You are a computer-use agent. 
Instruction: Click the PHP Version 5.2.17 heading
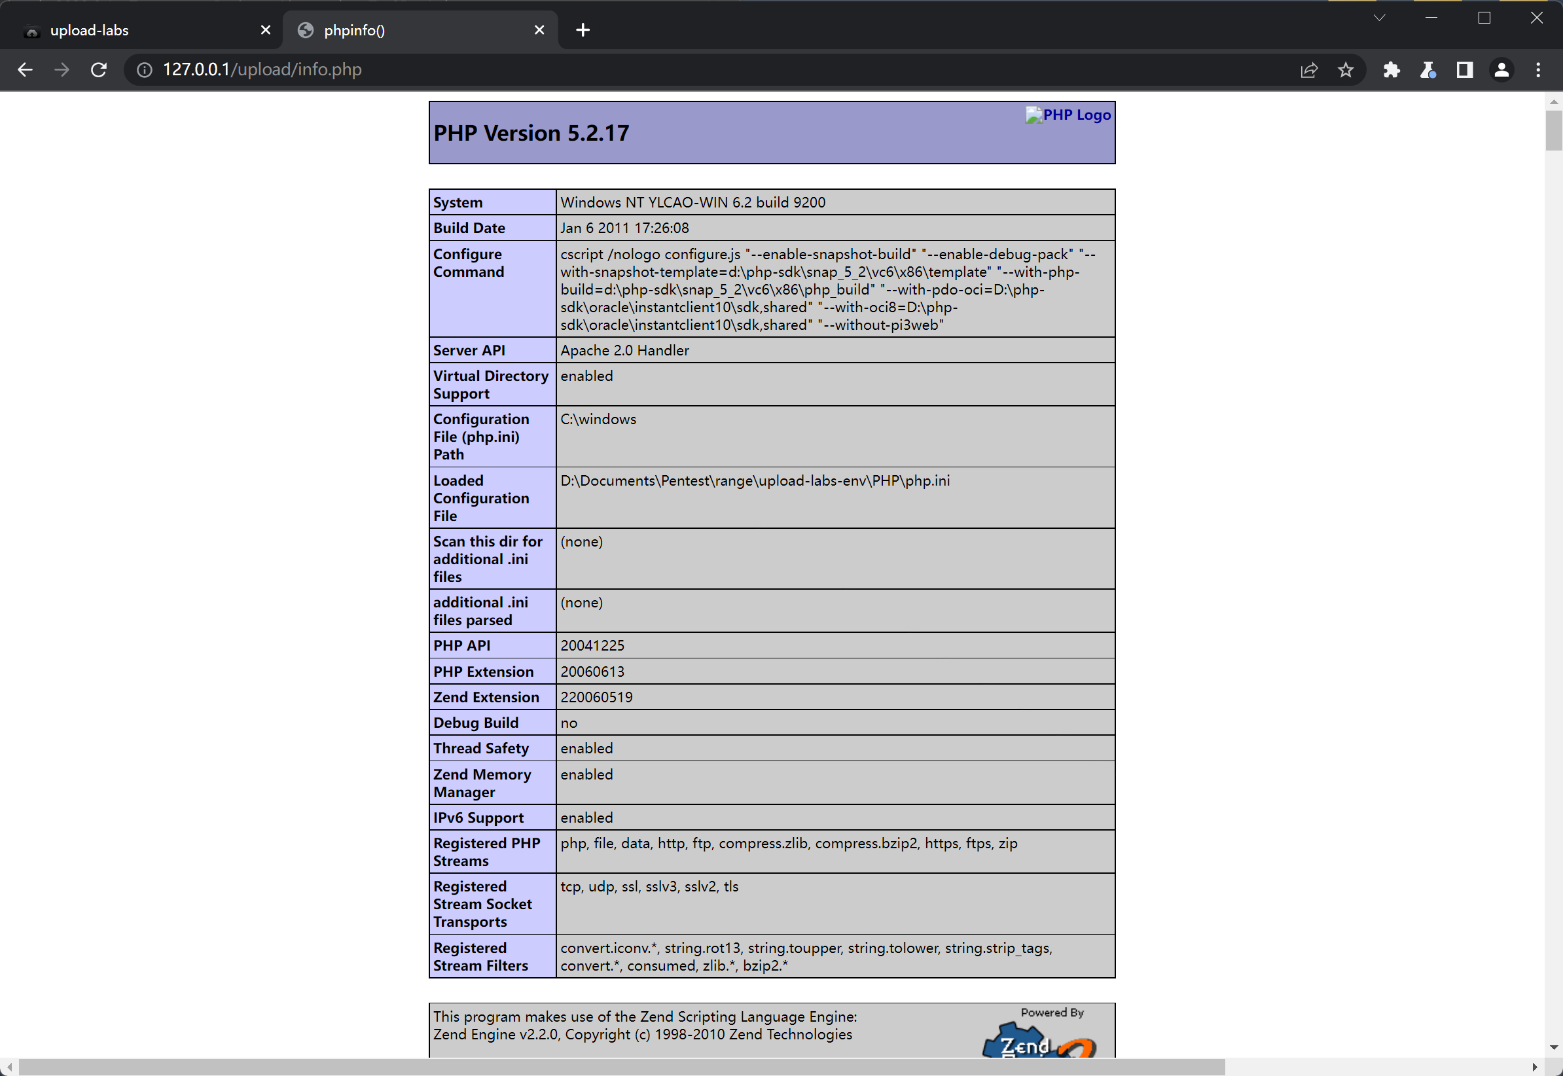tap(531, 133)
